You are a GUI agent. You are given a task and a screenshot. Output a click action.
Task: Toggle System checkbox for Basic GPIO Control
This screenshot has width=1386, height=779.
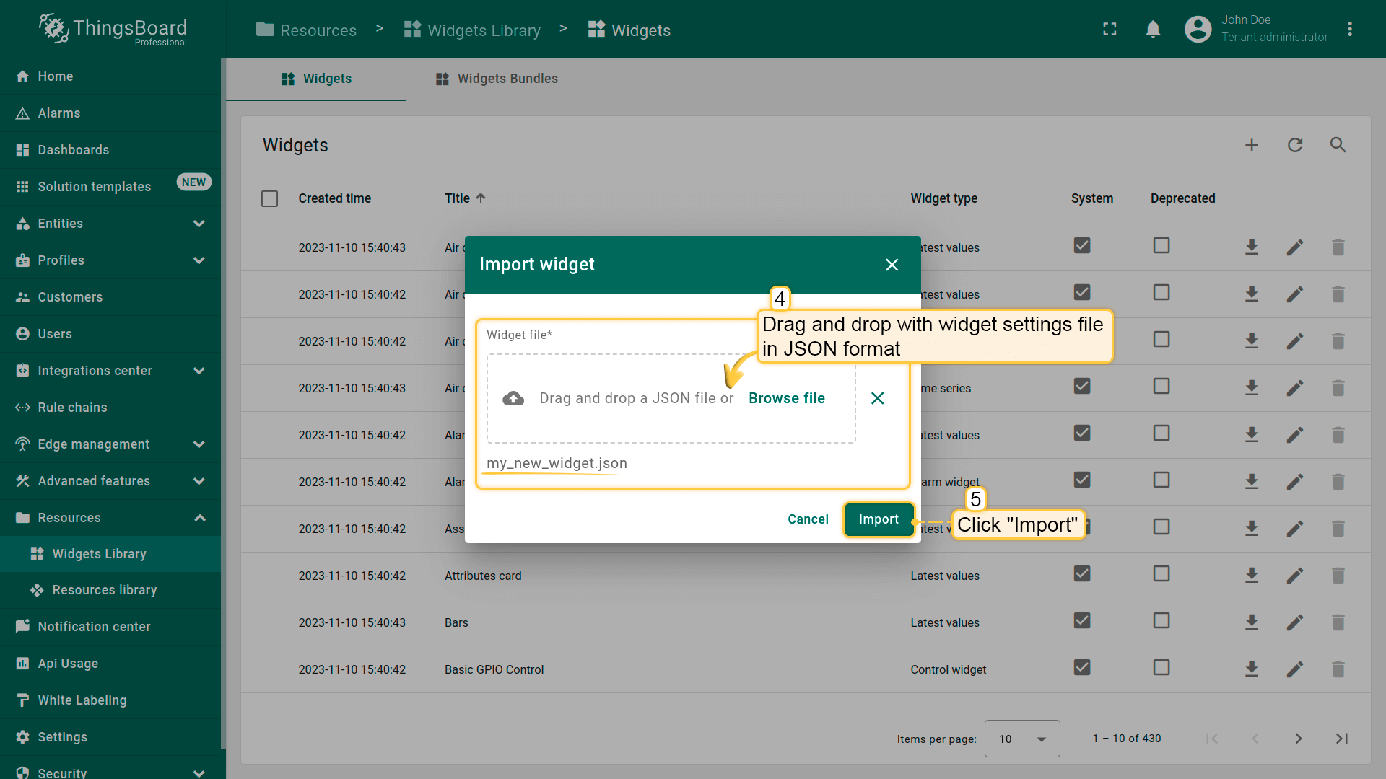tap(1082, 667)
